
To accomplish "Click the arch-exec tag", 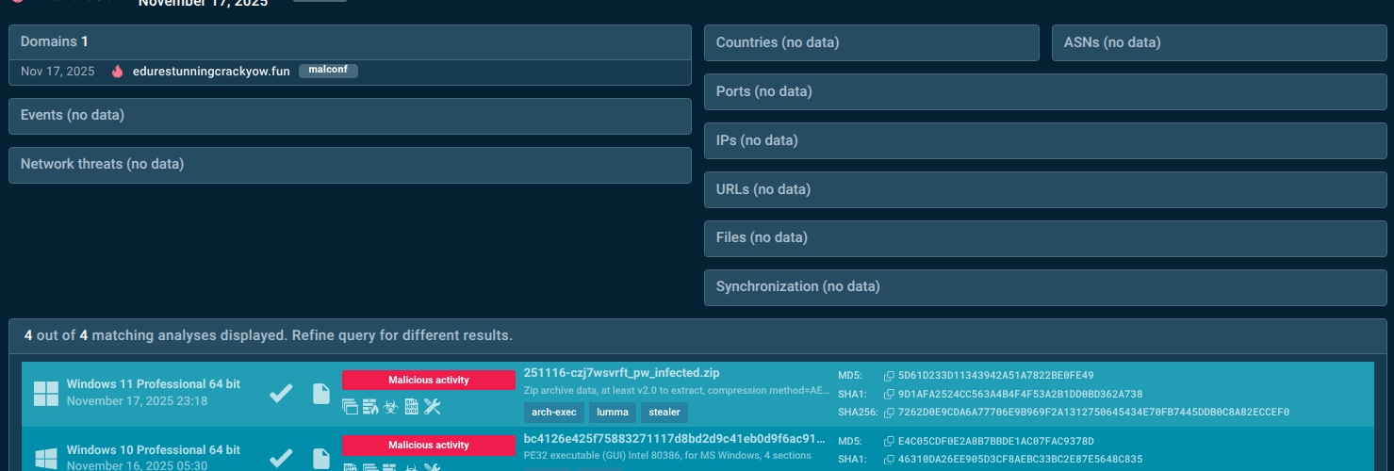I will (x=553, y=413).
